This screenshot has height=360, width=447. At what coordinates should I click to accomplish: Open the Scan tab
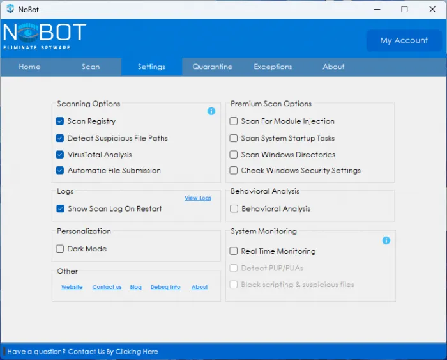tap(91, 67)
